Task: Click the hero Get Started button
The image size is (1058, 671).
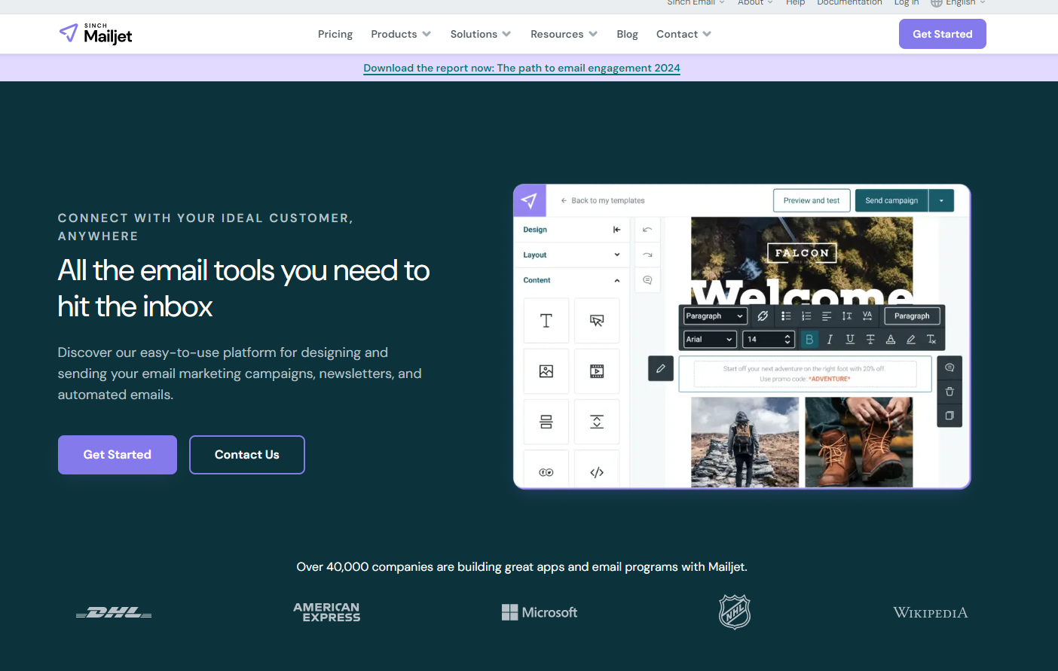Action: pos(118,455)
